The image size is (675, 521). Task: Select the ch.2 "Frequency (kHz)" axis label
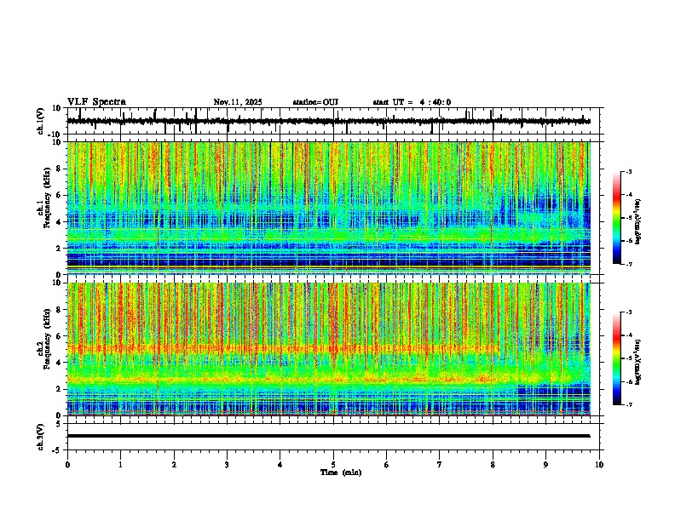pos(47,339)
